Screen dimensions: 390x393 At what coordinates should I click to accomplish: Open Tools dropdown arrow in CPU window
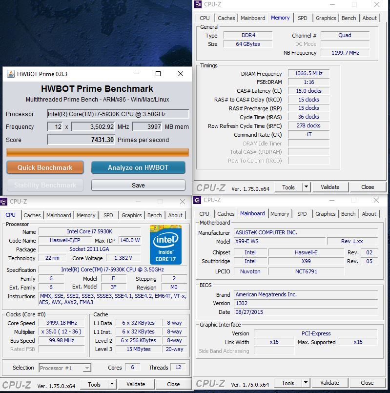(x=112, y=384)
